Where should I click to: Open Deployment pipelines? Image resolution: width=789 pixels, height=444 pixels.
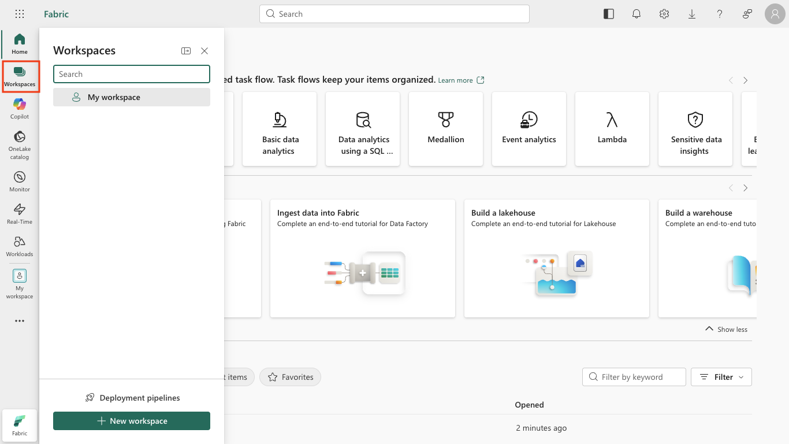click(x=132, y=398)
